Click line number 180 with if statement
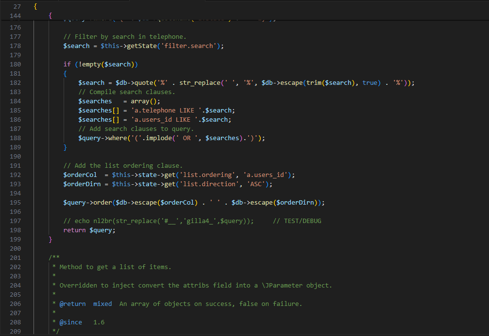This screenshot has height=336, width=489. pos(15,64)
